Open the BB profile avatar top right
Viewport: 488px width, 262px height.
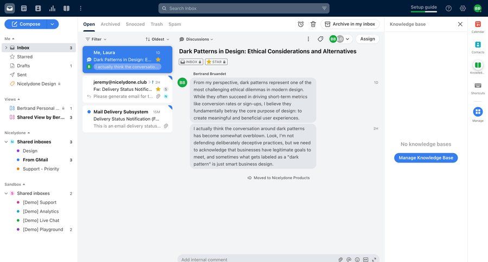(477, 9)
